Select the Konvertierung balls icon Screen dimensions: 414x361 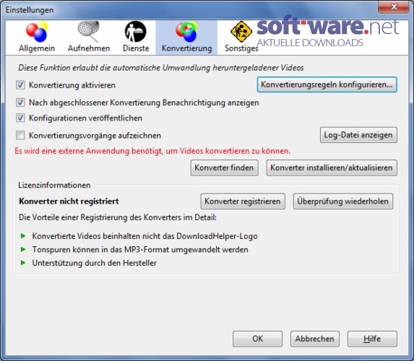(x=186, y=32)
